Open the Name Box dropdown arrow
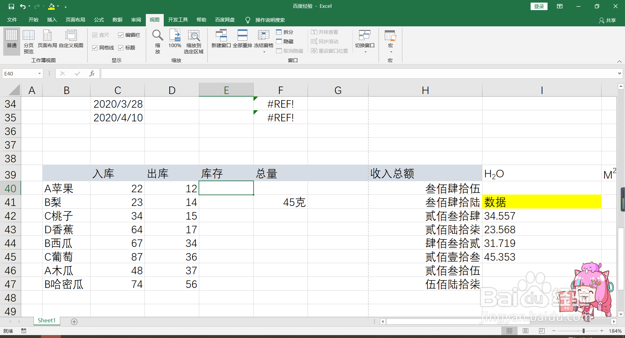625x338 pixels. point(39,74)
